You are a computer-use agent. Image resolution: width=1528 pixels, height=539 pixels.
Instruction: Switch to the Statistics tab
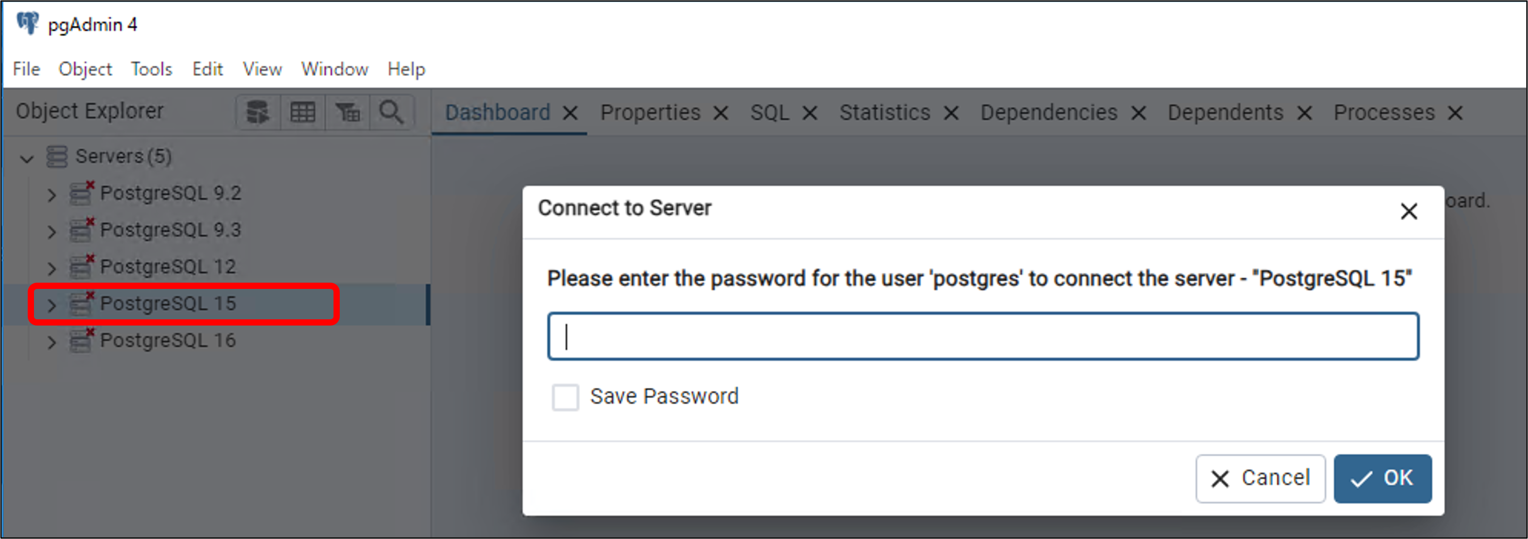coord(884,113)
